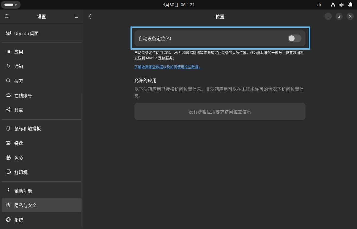Open the 搜索 settings panel
This screenshot has width=357, height=229.
coord(19,81)
